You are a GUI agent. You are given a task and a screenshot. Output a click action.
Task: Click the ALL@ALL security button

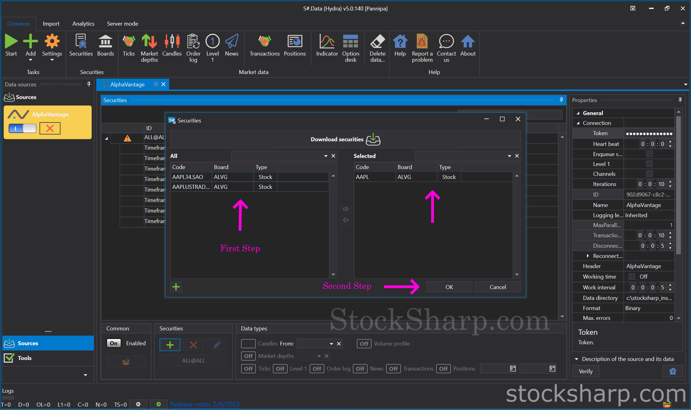(x=193, y=361)
